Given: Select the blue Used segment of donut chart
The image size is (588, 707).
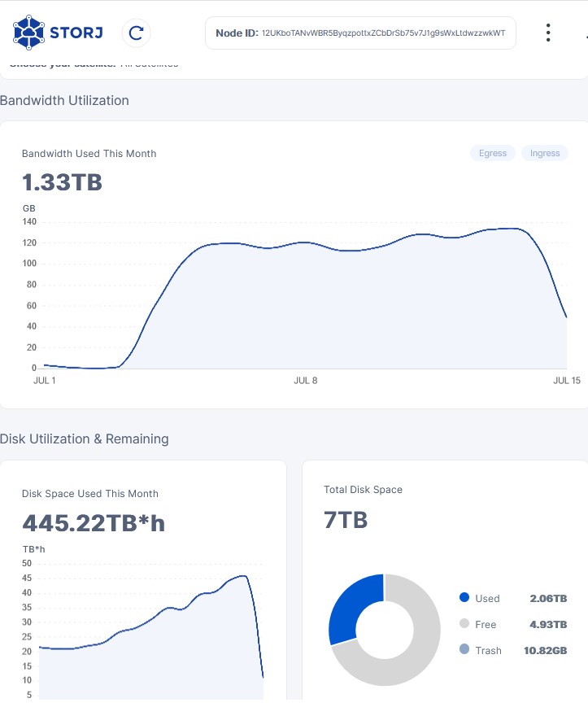Looking at the screenshot, I should coord(352,604).
